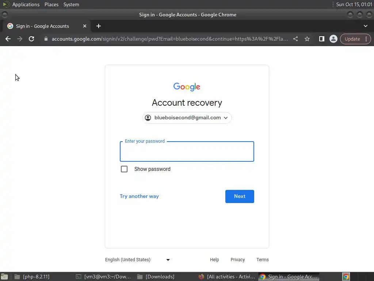Image resolution: width=374 pixels, height=281 pixels.
Task: Open the English (United States) language dropdown
Action: click(x=137, y=260)
